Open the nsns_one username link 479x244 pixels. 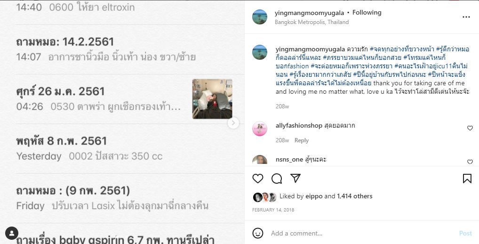coord(289,159)
